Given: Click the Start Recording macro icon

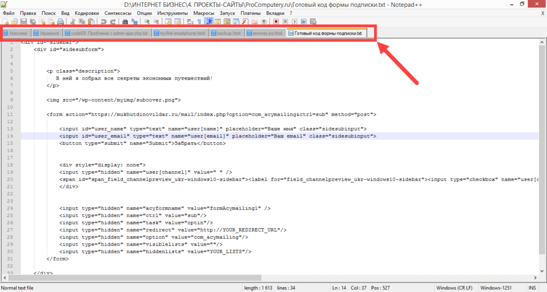Looking at the screenshot, I should [276, 22].
